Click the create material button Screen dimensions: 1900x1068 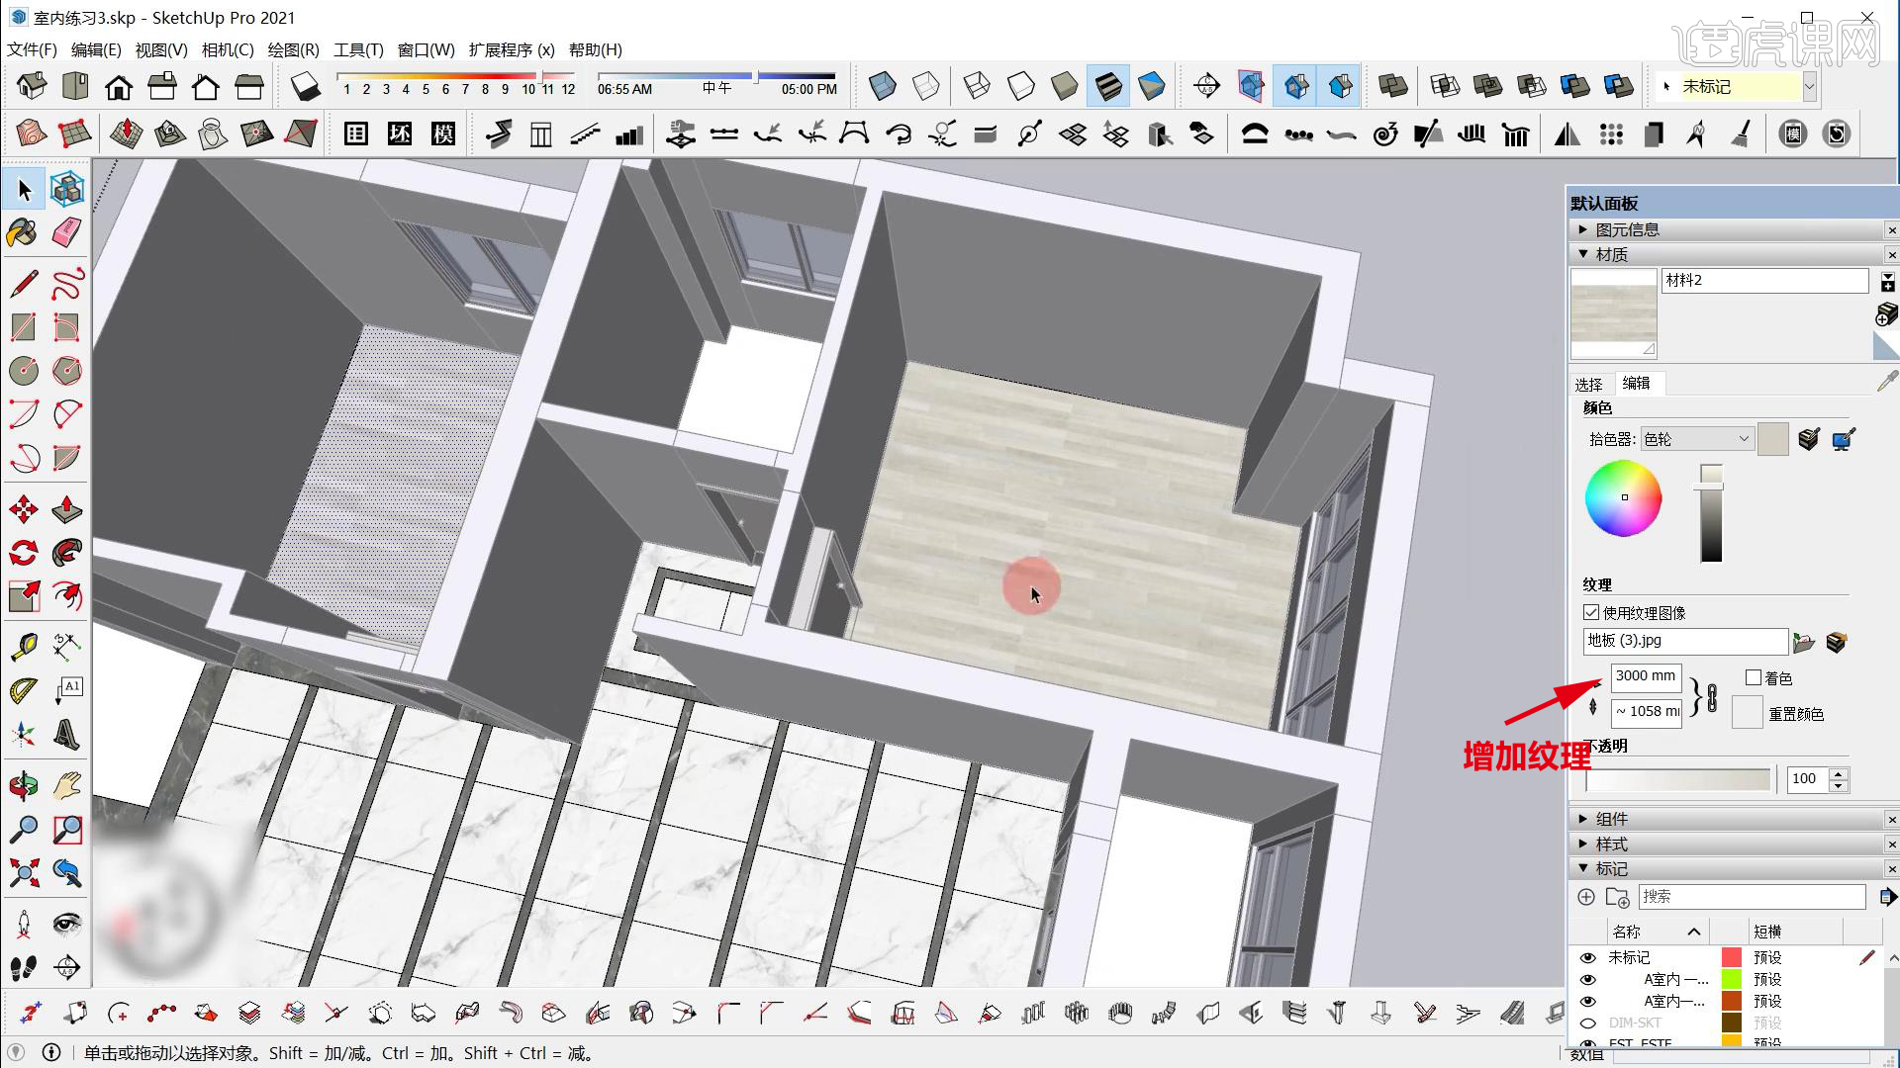[x=1886, y=314]
